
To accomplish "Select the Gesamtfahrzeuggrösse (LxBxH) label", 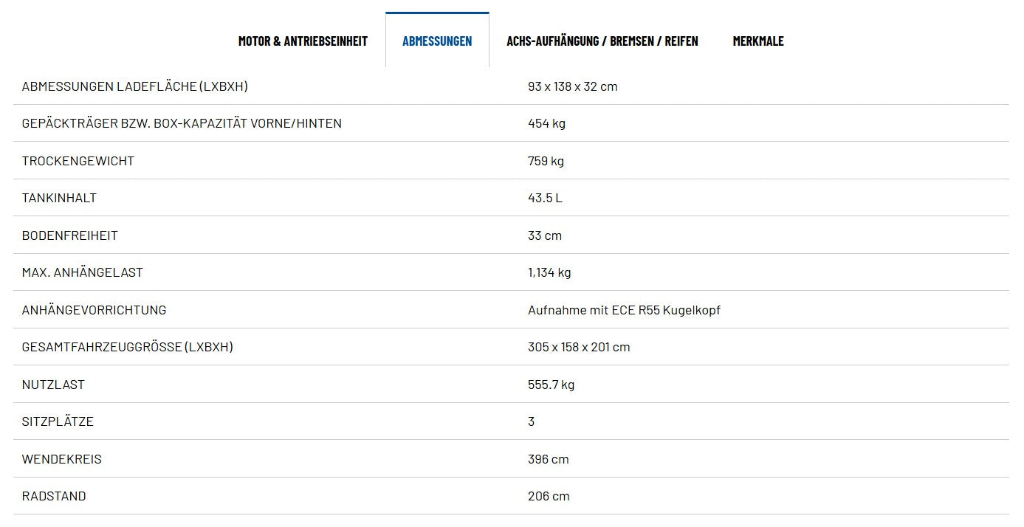I will point(128,347).
